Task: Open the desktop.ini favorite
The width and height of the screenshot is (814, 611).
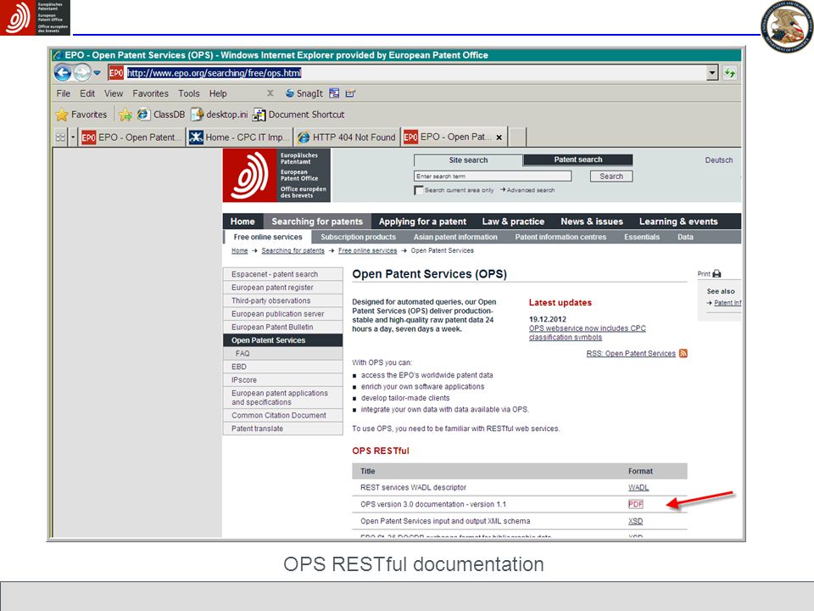Action: pos(219,115)
